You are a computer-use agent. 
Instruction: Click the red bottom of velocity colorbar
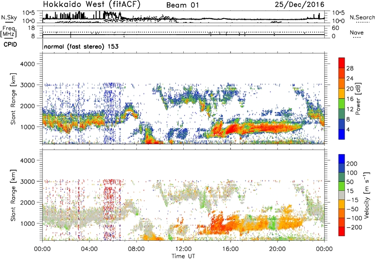coord(342,231)
